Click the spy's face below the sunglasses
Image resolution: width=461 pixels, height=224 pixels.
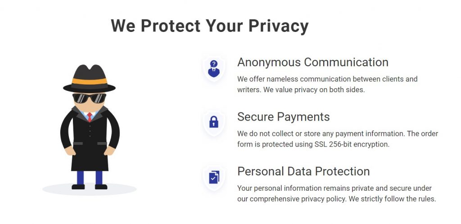[x=90, y=107]
